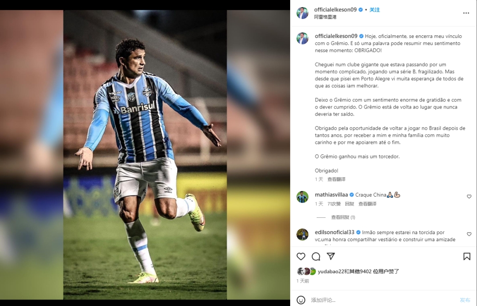Like mathiasvillaa's comment

click(469, 196)
